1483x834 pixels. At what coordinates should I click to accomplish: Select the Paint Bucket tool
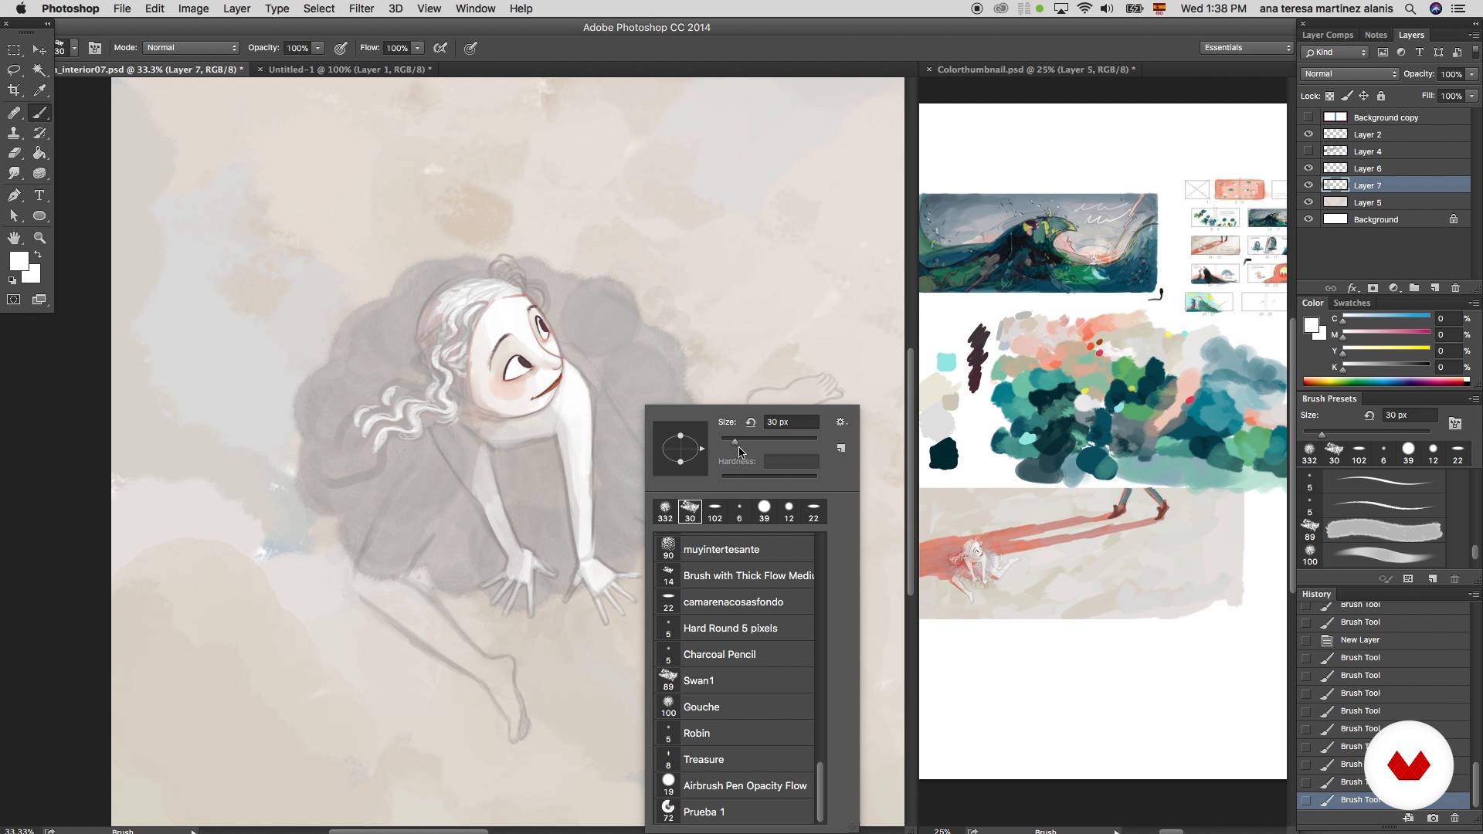pos(39,153)
